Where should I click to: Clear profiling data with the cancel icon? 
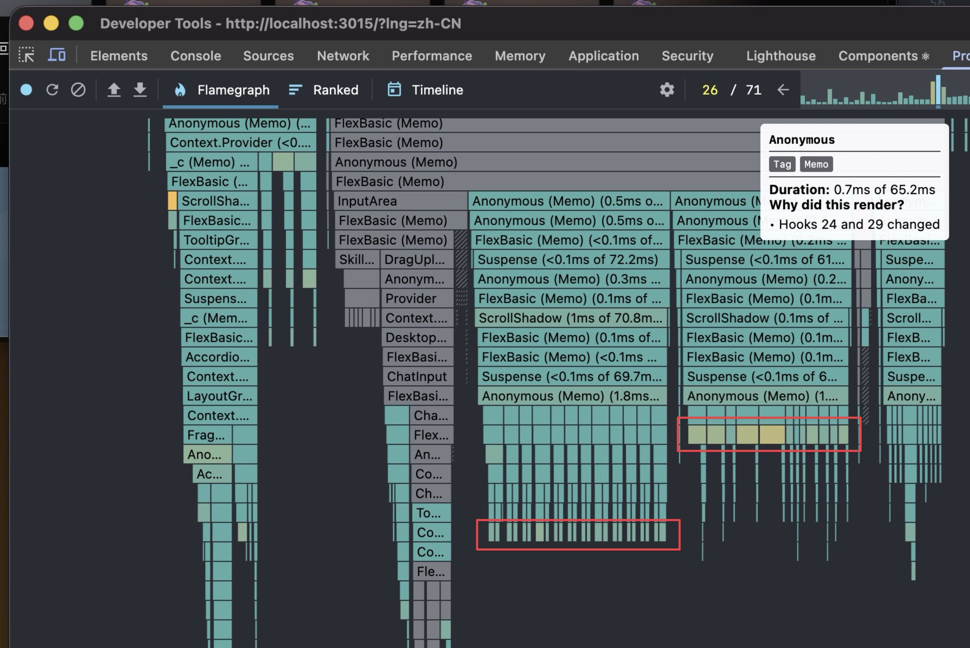78,90
